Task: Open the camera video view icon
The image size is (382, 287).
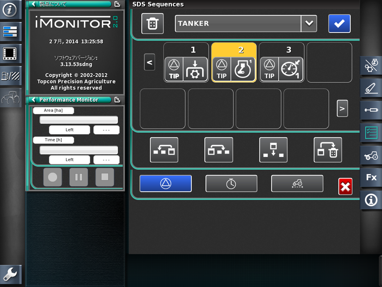Action: pyautogui.click(x=10, y=54)
